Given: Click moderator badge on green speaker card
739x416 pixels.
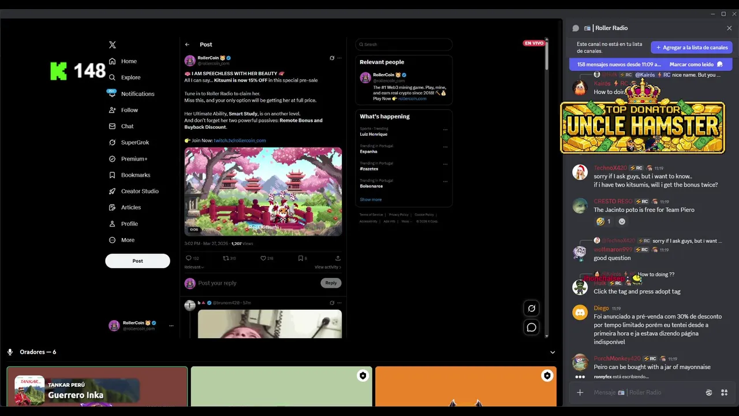Looking at the screenshot, I should [x=363, y=376].
